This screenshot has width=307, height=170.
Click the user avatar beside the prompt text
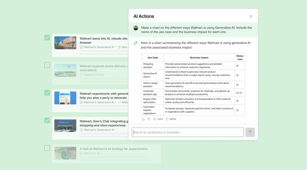point(136,28)
